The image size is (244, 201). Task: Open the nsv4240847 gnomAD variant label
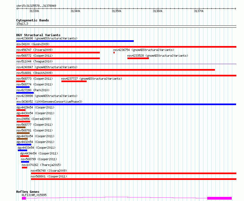click(47, 67)
